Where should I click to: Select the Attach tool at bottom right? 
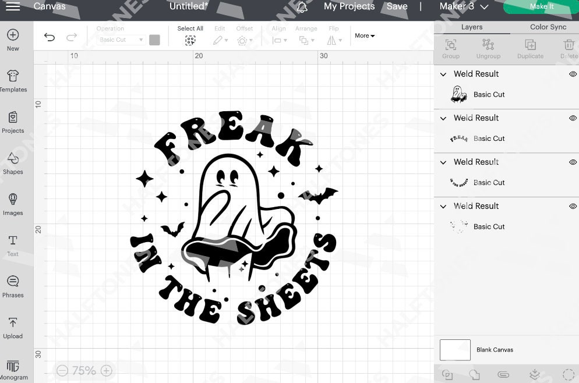[502, 374]
